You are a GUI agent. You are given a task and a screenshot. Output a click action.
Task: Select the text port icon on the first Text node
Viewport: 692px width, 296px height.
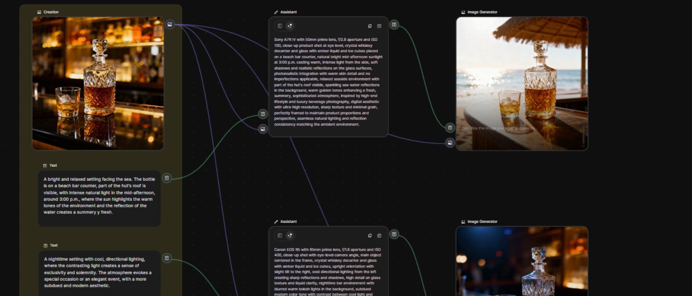point(167,178)
